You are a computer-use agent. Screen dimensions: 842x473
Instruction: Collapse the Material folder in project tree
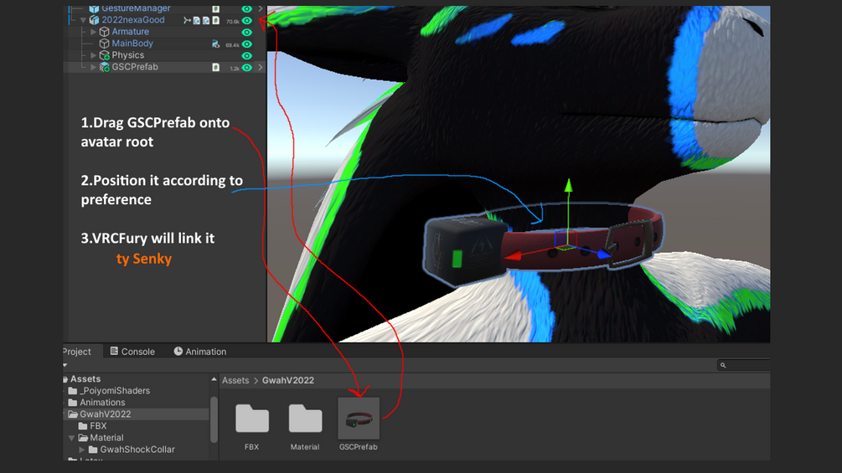coord(71,438)
